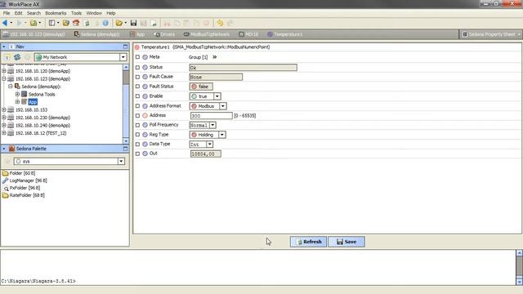Check the Fault Cause property checkbox
The image size is (523, 294).
(x=137, y=77)
